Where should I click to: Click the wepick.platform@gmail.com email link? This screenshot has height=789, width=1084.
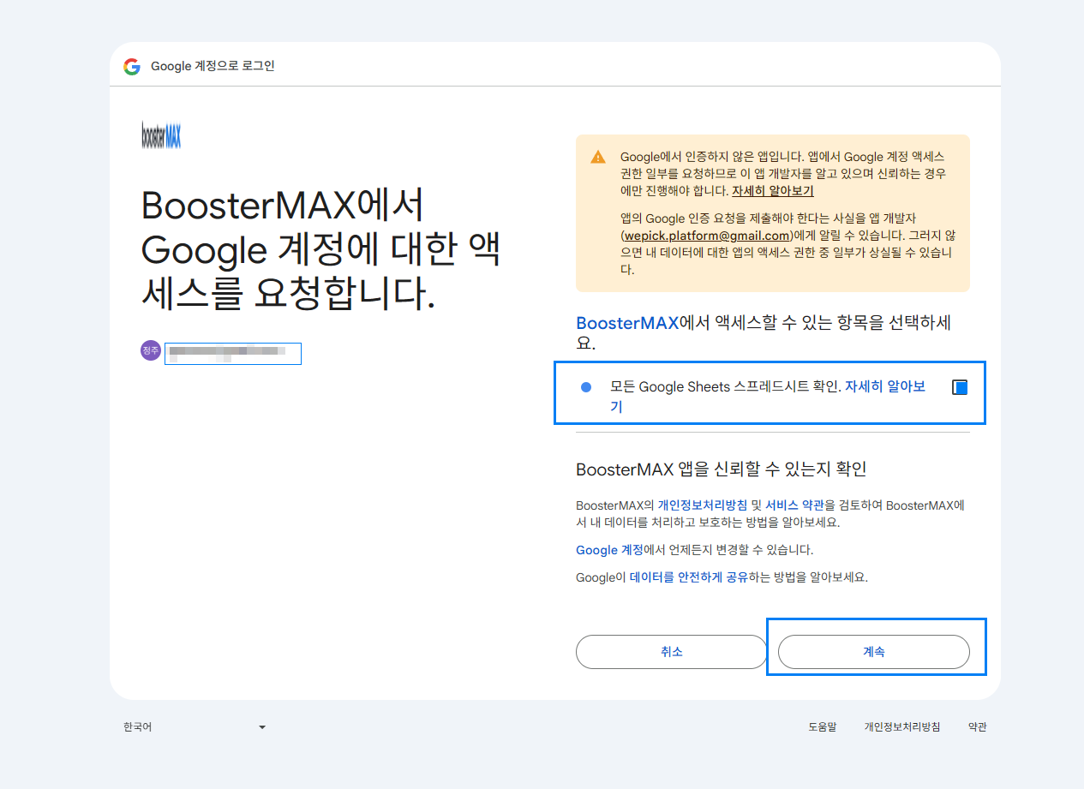click(x=707, y=236)
